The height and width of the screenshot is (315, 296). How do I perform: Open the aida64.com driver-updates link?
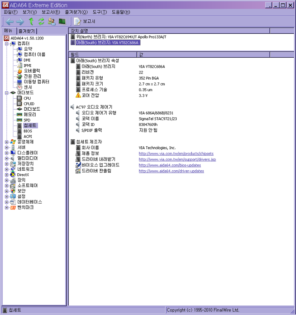[x=171, y=171]
